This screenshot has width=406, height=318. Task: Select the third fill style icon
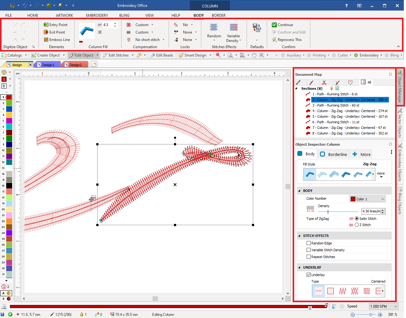point(334,174)
